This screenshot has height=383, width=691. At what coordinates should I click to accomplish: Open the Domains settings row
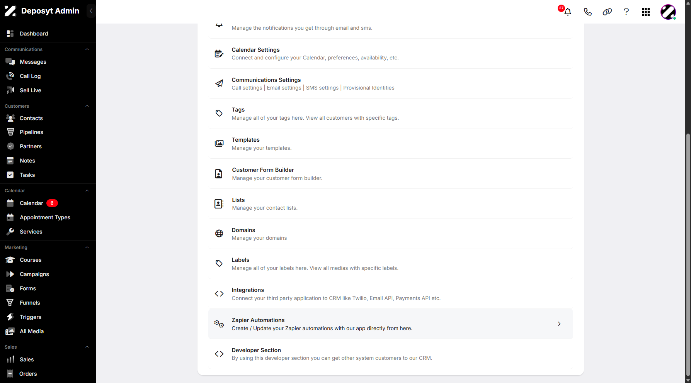tap(390, 234)
